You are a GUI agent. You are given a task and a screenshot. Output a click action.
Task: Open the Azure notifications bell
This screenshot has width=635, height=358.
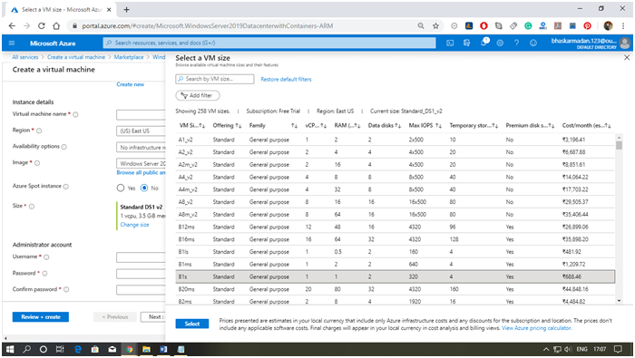(484, 43)
